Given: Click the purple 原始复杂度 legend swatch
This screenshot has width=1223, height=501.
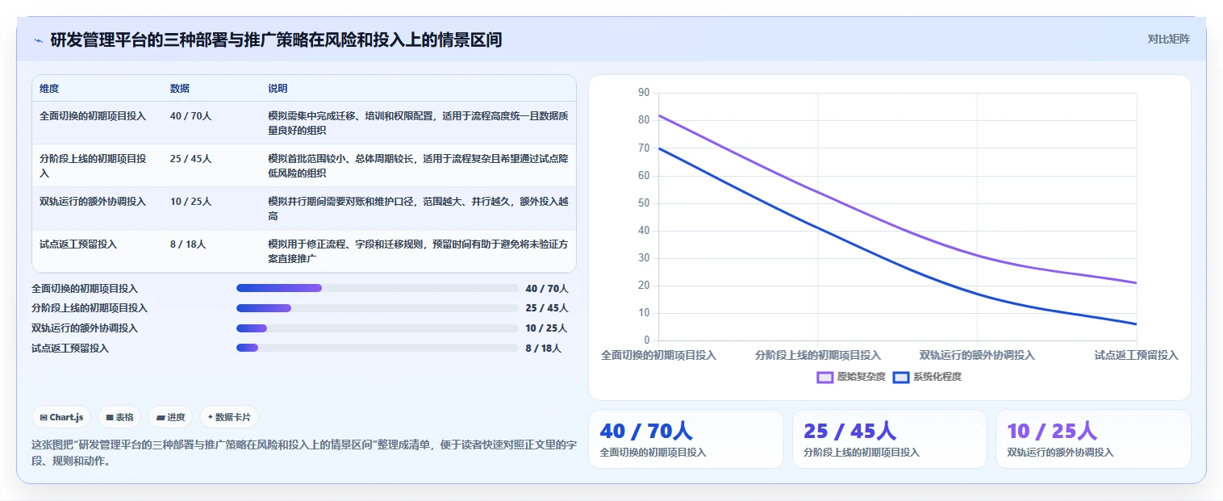Looking at the screenshot, I should point(824,377).
